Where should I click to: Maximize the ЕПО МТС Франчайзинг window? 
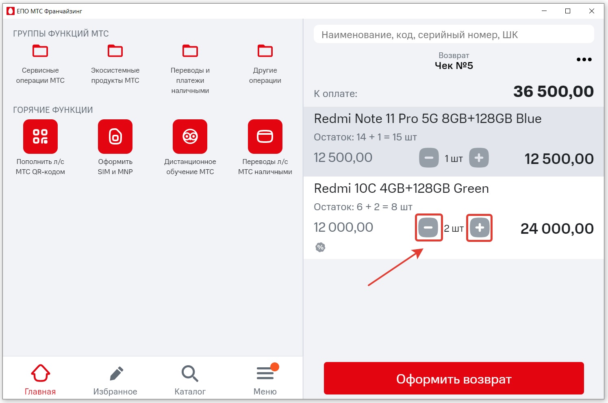pos(568,11)
